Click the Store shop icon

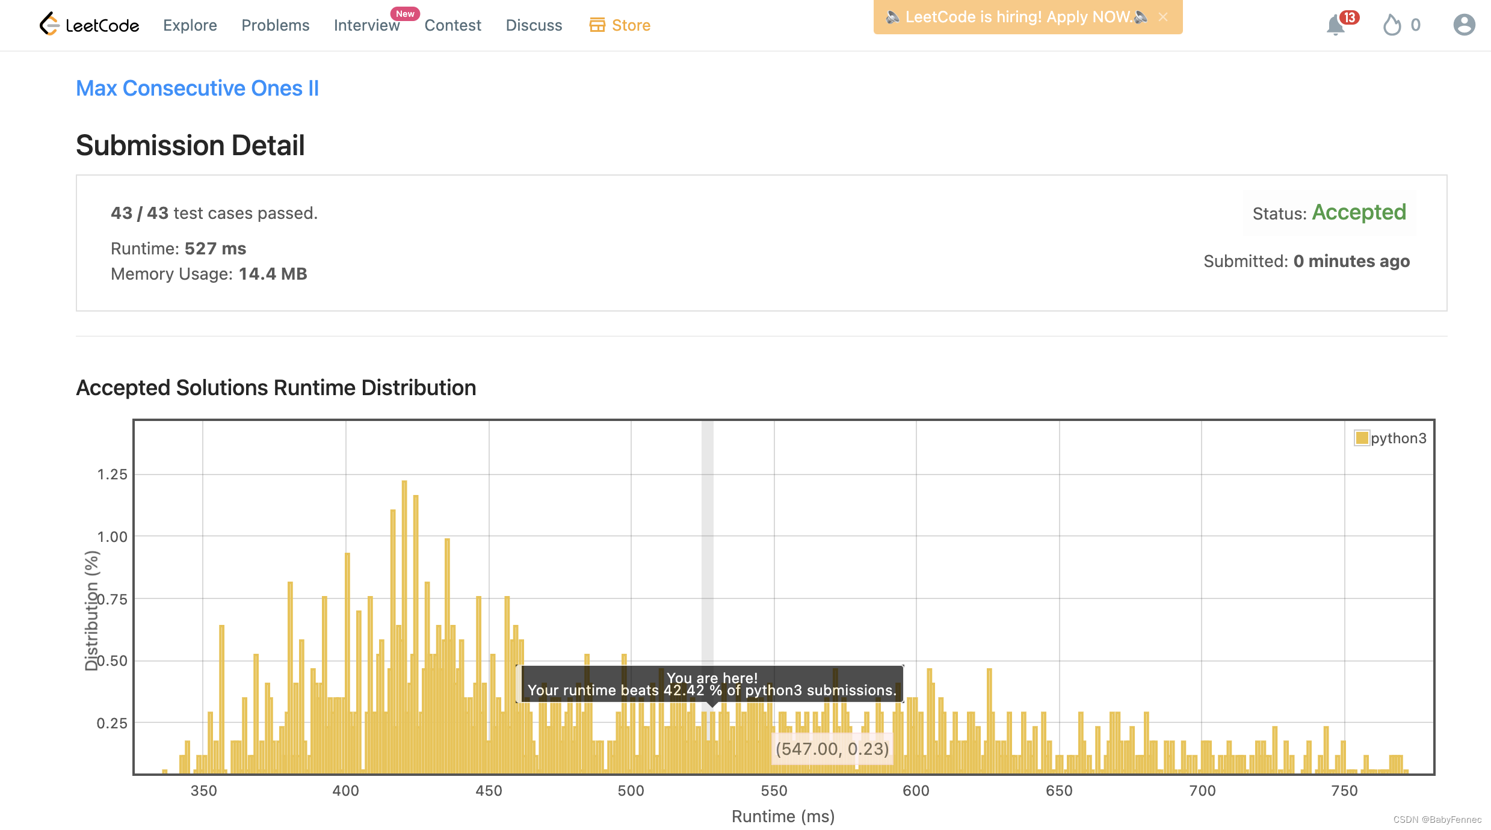tap(597, 25)
